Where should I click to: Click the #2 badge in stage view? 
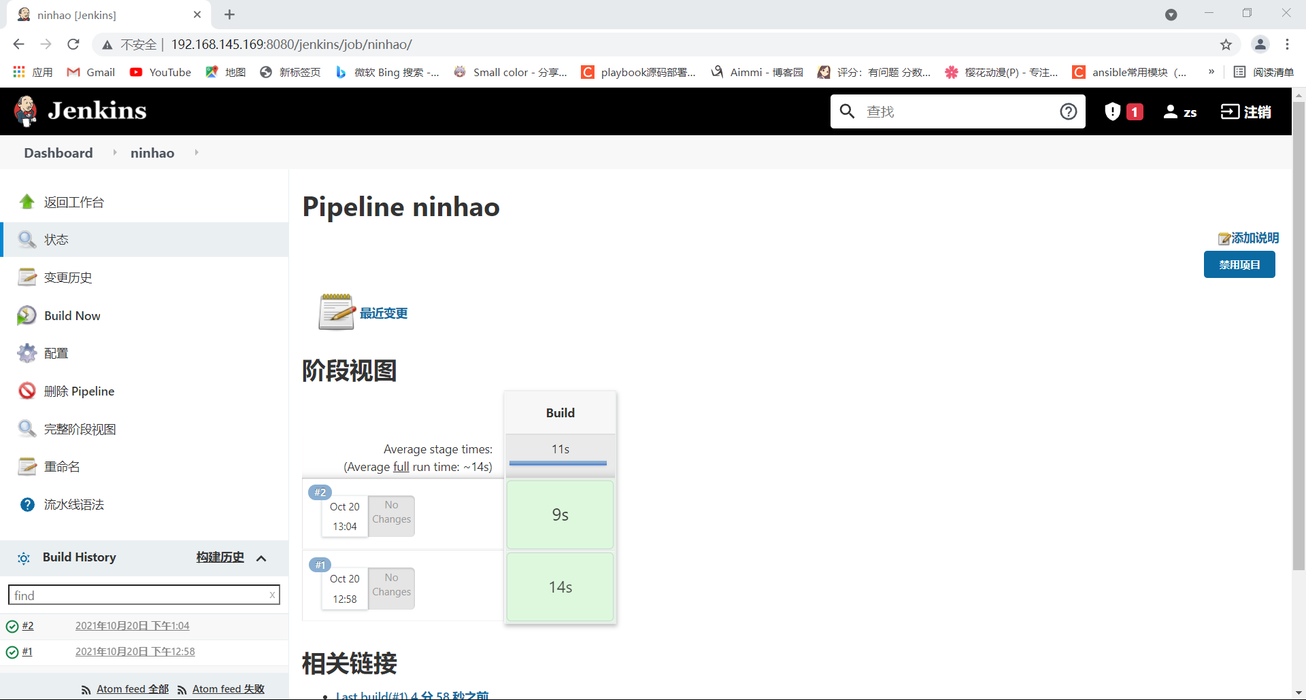320,492
